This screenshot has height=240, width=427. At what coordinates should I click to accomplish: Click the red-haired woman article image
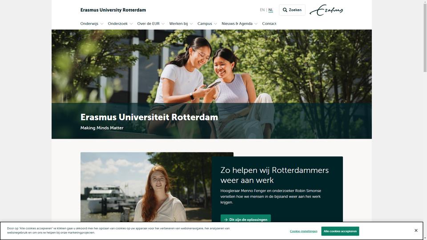(146, 187)
